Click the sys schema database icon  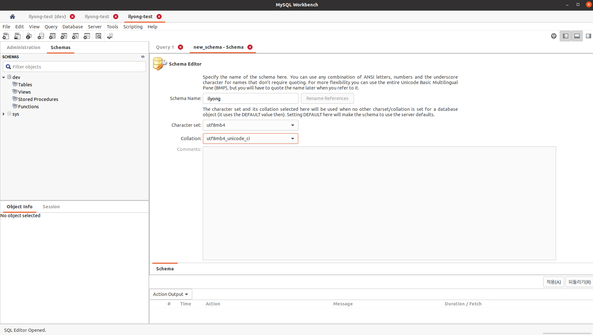click(x=9, y=113)
